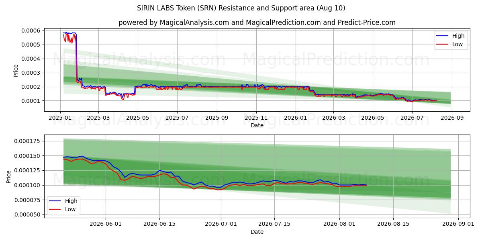Click the lower chart 'Price' axis label
This screenshot has width=482, height=241.
tap(9, 176)
